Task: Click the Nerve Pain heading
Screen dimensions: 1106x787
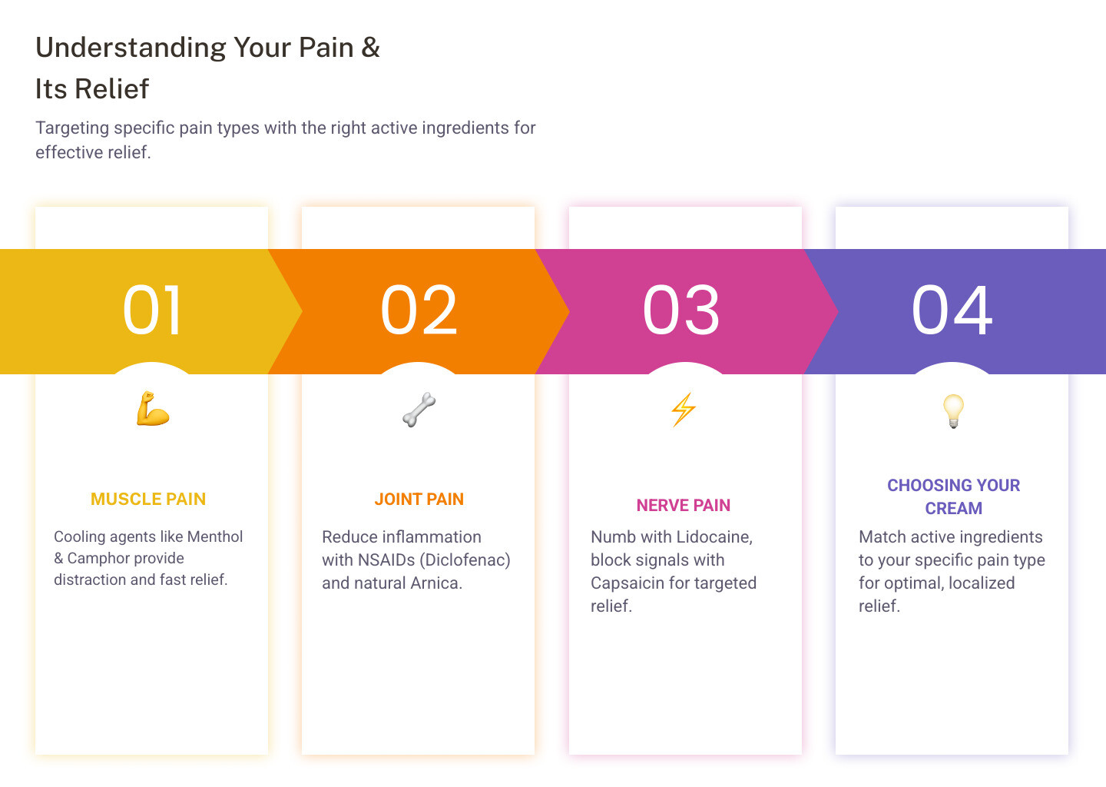Action: tap(683, 506)
